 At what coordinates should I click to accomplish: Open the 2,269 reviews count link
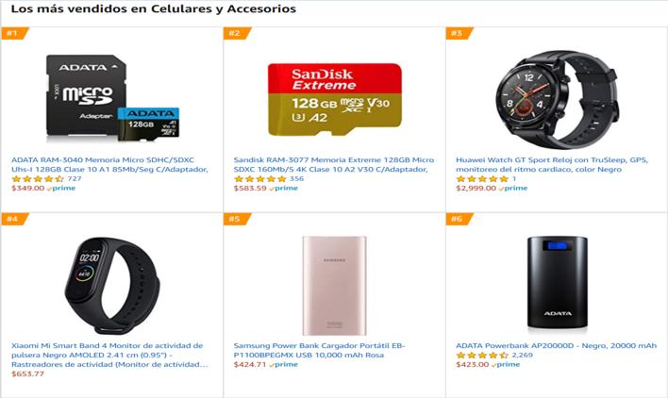522,355
